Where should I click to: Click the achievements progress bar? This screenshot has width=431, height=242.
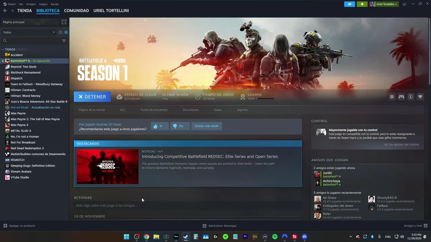pos(265,99)
